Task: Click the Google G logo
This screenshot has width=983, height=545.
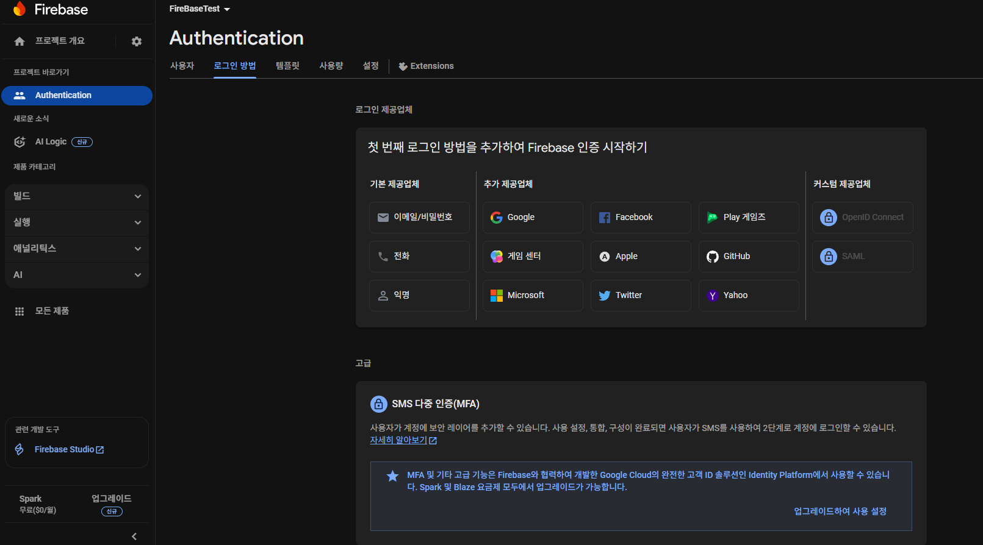Action: (497, 218)
